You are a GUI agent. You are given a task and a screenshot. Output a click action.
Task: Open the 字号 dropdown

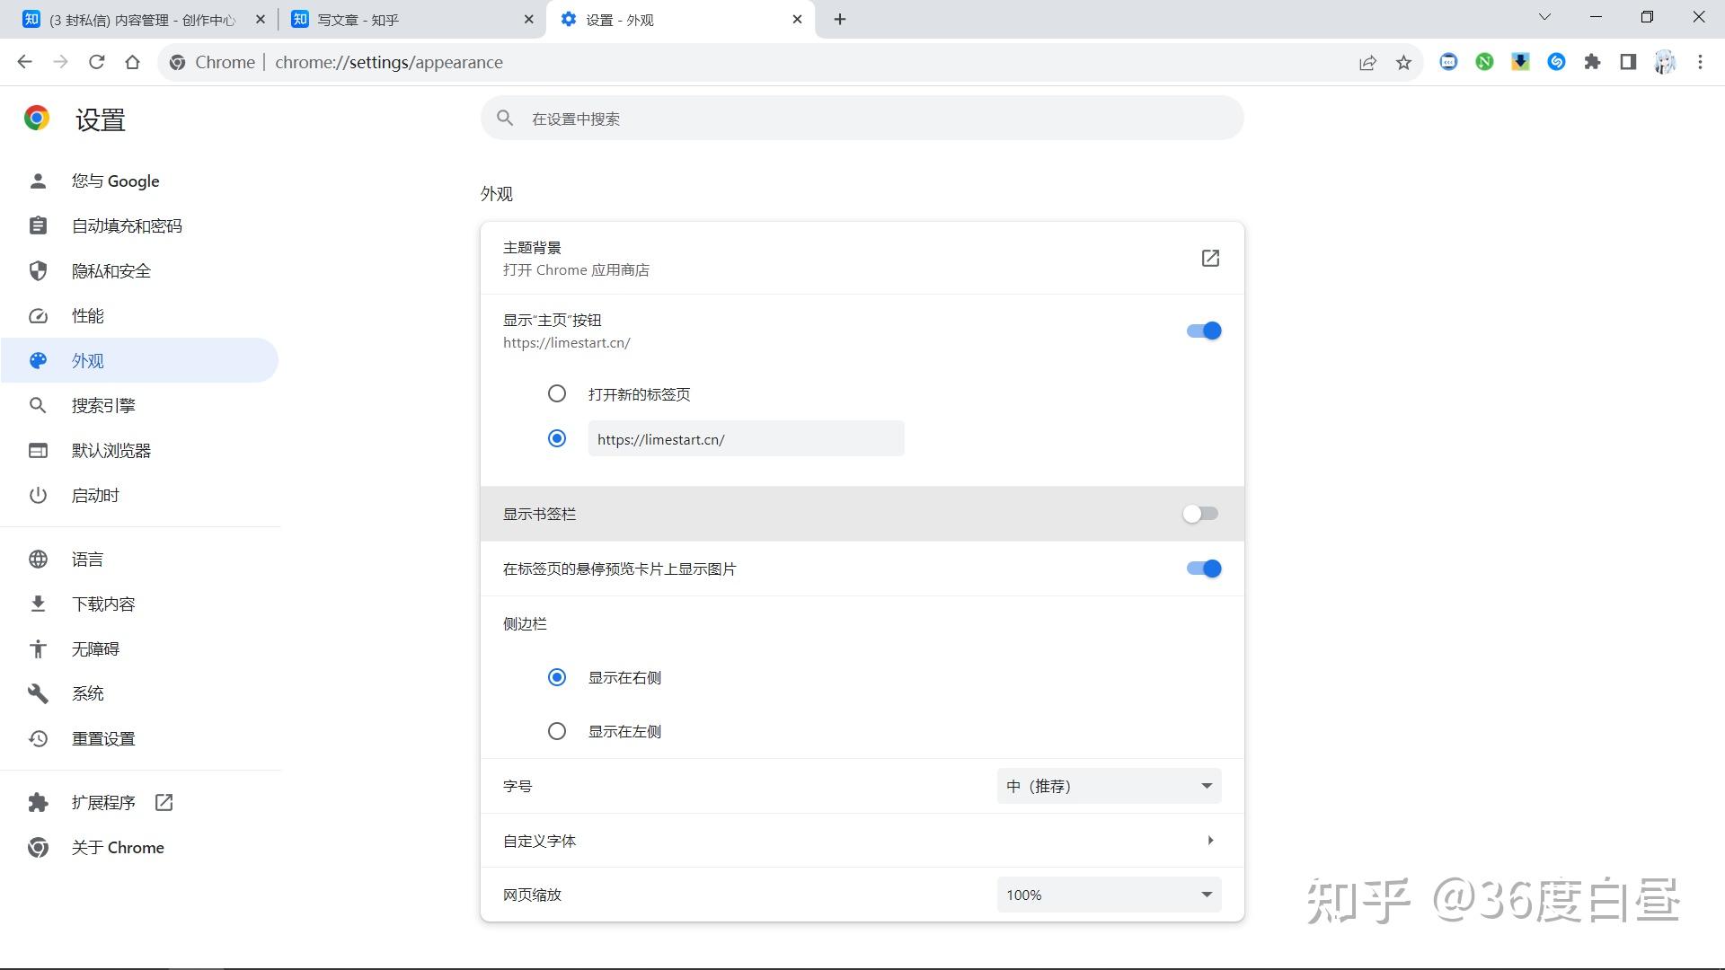tap(1109, 786)
